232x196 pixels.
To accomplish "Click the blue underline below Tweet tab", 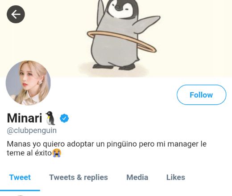I will click(x=20, y=190).
